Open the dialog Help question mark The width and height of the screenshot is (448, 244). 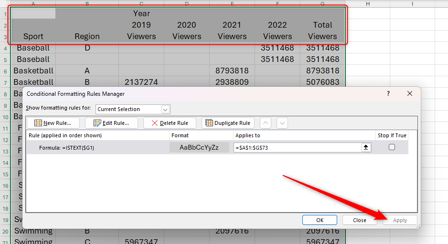pyautogui.click(x=388, y=94)
